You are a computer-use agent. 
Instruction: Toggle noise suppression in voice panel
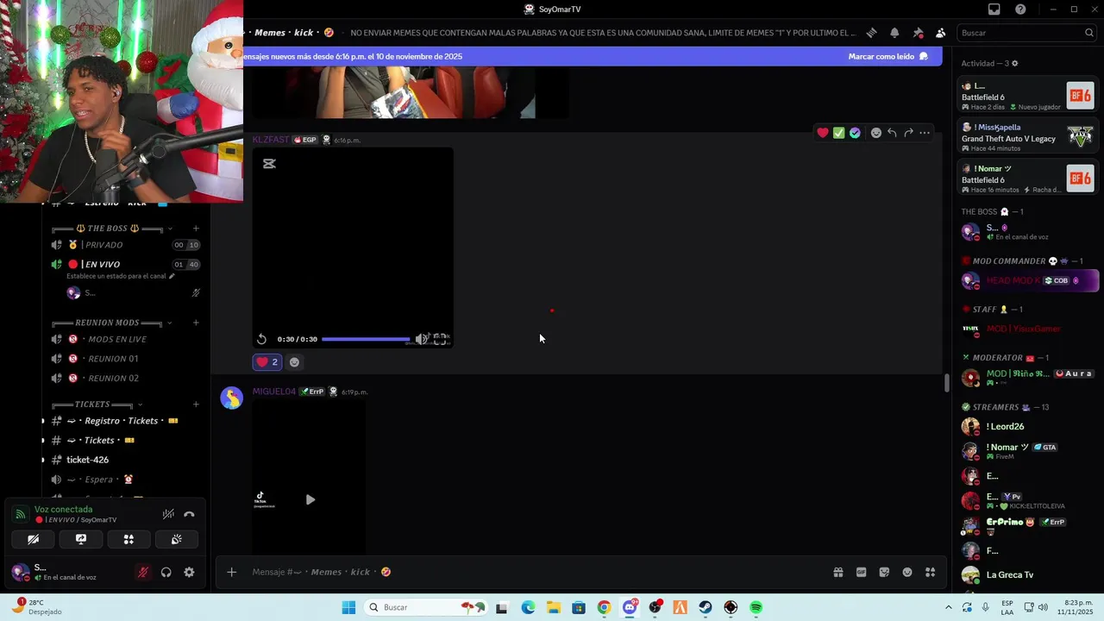168,514
